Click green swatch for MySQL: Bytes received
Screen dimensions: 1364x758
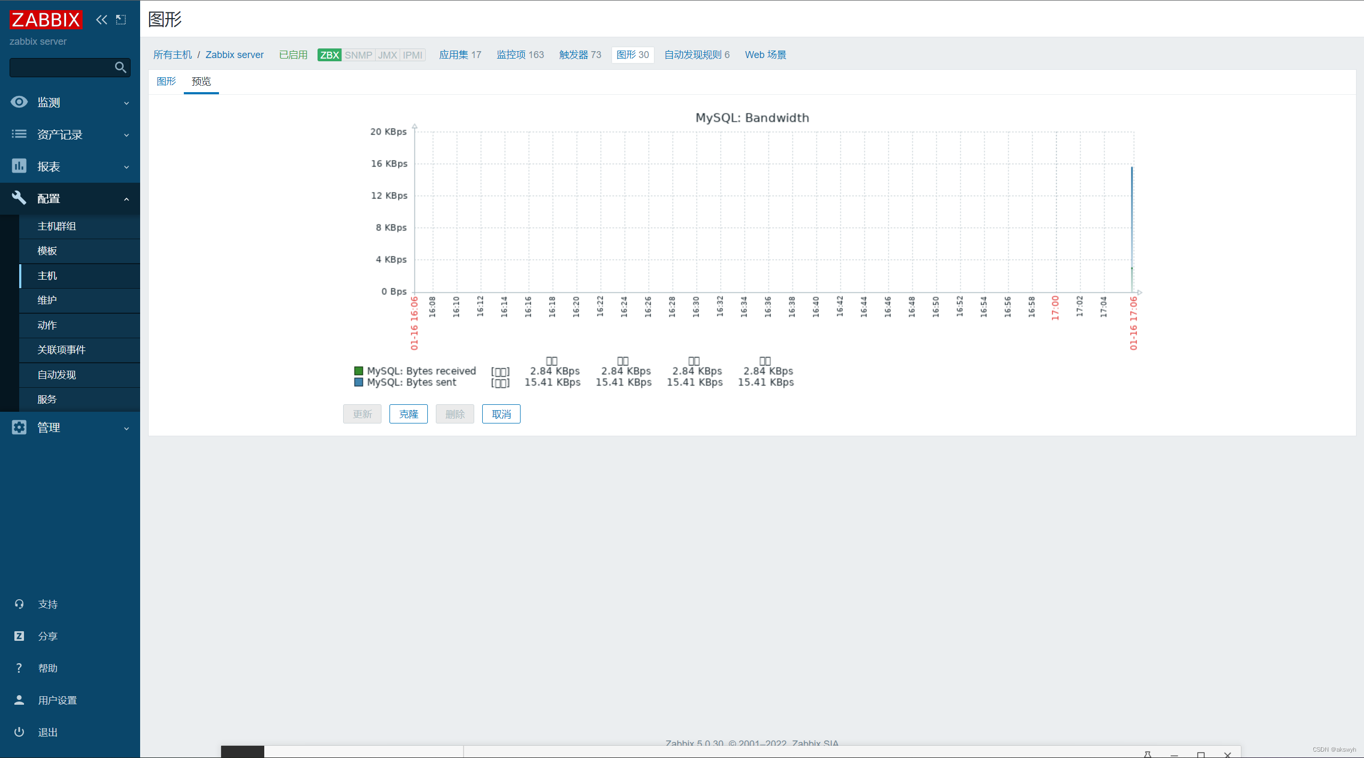[359, 371]
